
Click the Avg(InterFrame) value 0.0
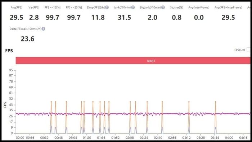(199, 18)
